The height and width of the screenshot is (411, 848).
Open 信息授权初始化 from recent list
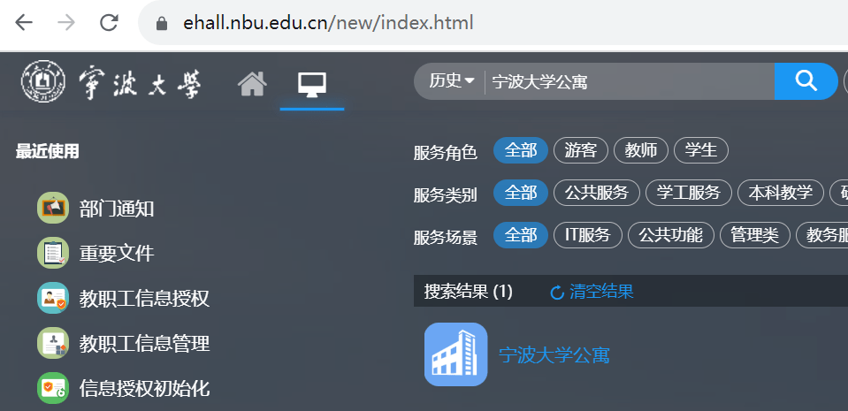point(144,388)
